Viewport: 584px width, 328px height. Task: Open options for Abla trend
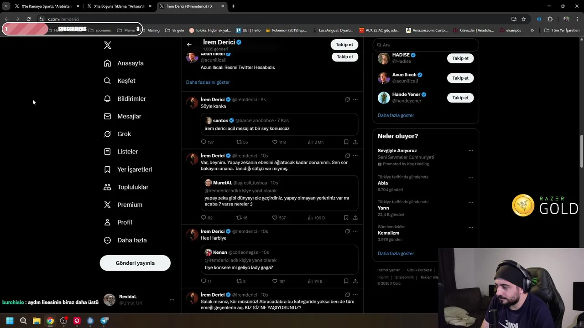[x=471, y=178]
